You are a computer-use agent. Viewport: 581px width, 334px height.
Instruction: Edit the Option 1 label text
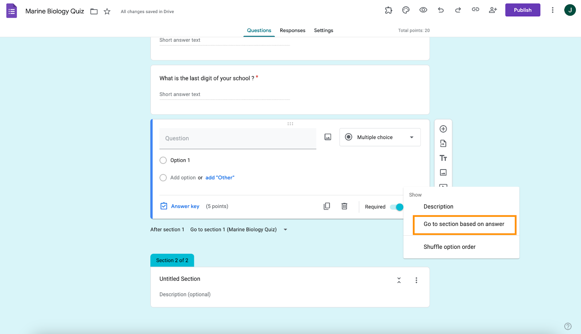click(180, 160)
